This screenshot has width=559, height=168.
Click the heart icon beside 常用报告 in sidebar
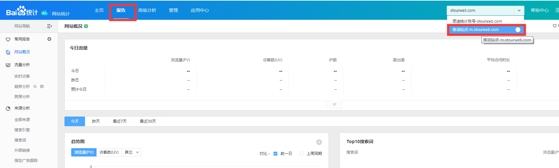click(x=8, y=39)
